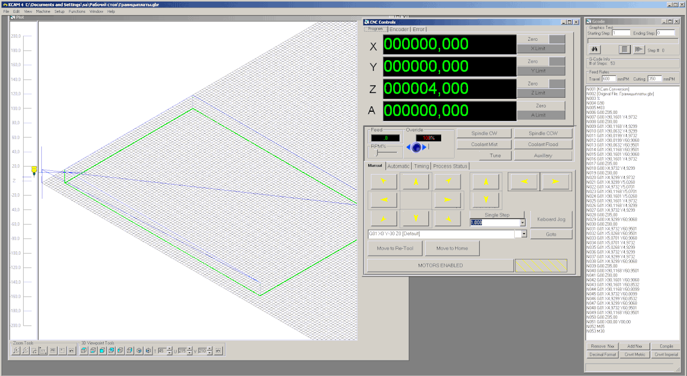Click the binoculars find button in Gcode
687x376 pixels.
click(594, 49)
